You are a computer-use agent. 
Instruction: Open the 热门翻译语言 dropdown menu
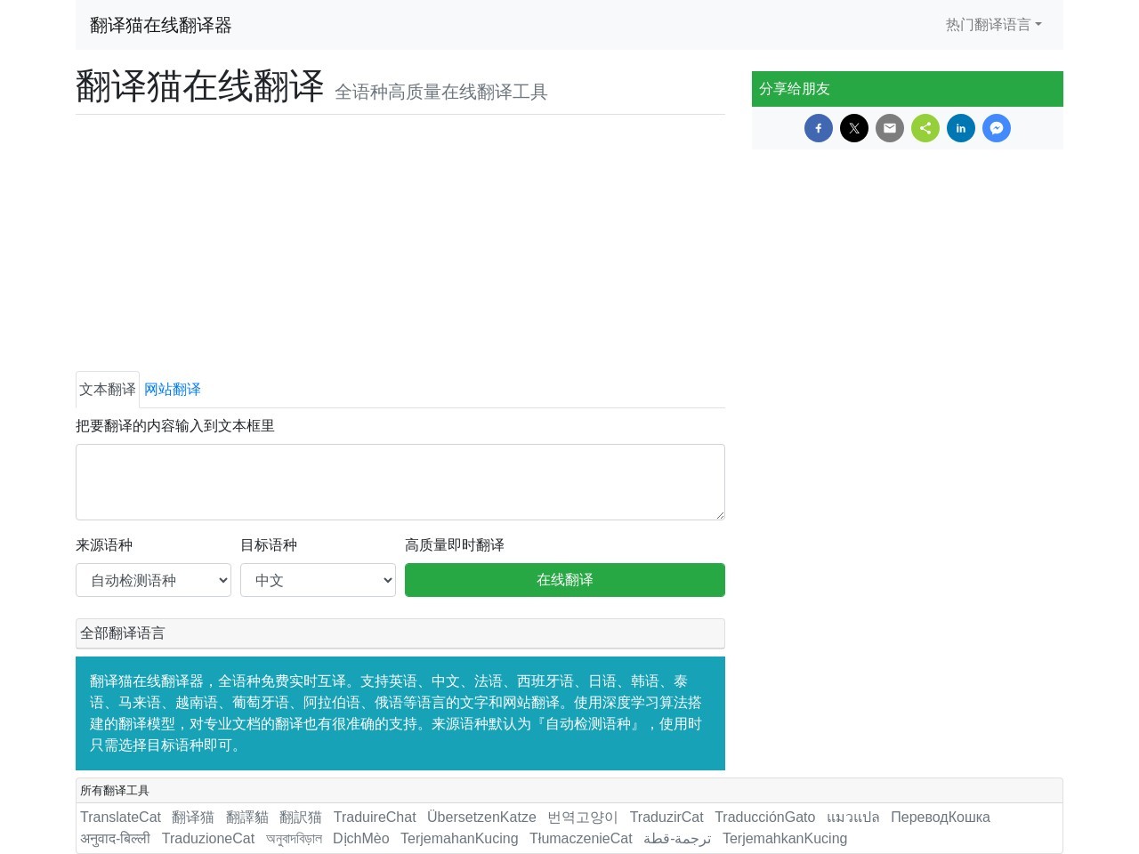tap(993, 25)
